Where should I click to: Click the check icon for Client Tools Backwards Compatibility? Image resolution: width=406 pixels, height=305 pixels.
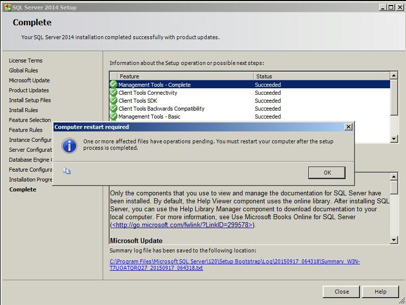[114, 109]
